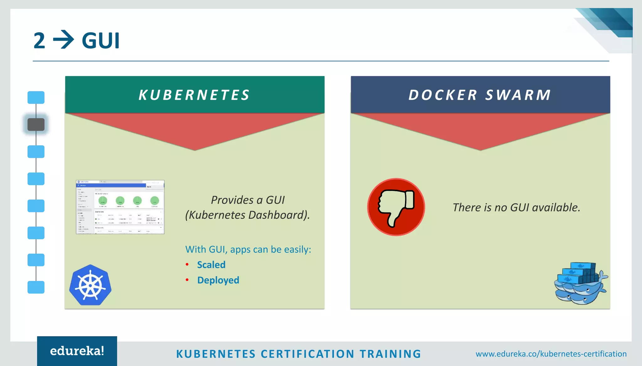Select the third timeline marker
Image resolution: width=642 pixels, height=366 pixels.
(36, 152)
